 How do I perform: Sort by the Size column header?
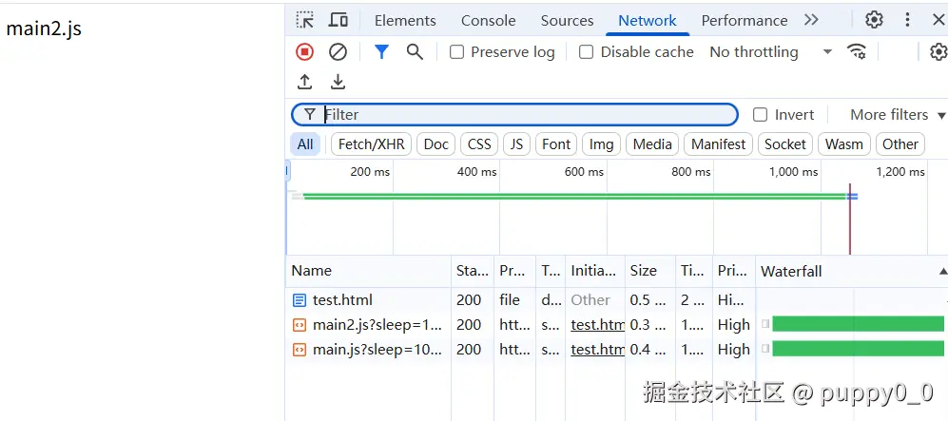pyautogui.click(x=650, y=271)
